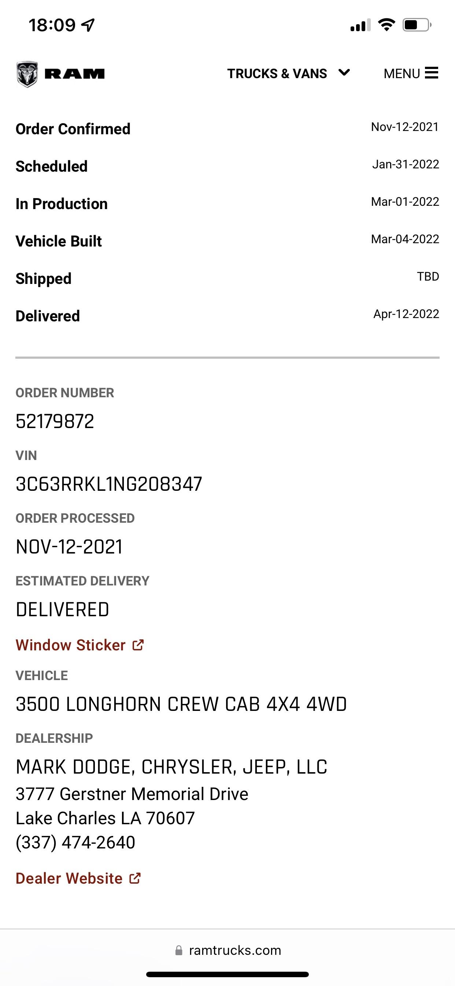Screen dimensions: 455x986
Task: Open the Window Sticker link
Action: [71, 645]
